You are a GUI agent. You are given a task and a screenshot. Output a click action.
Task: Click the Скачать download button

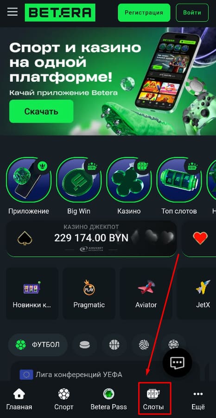pos(41,111)
